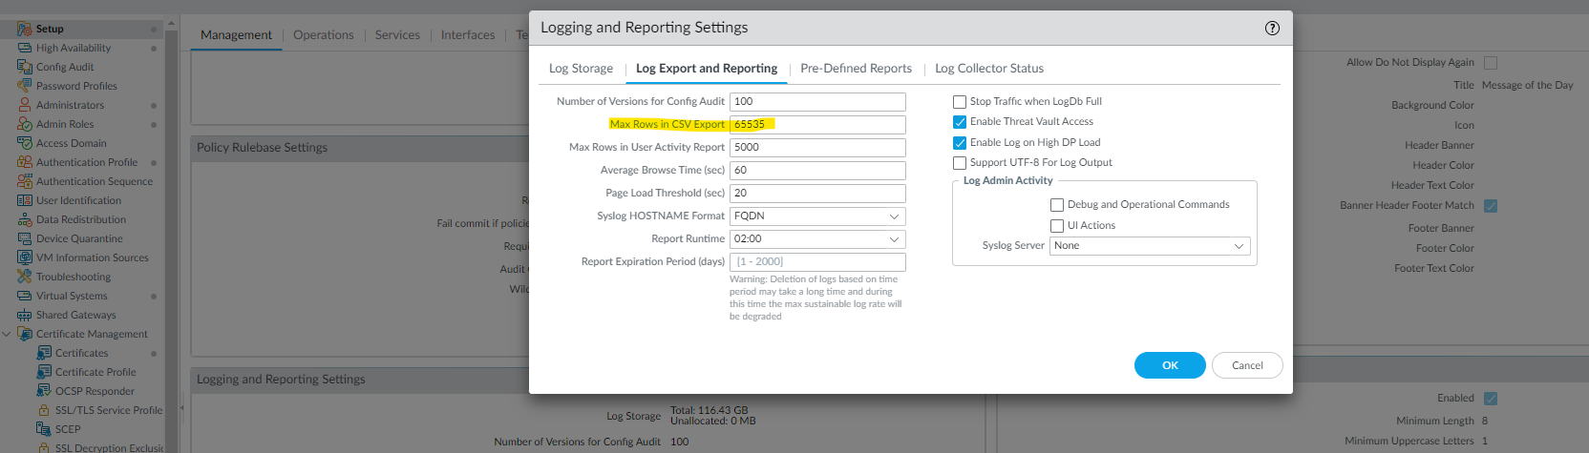Click the Config Audit sidebar icon

(x=25, y=67)
